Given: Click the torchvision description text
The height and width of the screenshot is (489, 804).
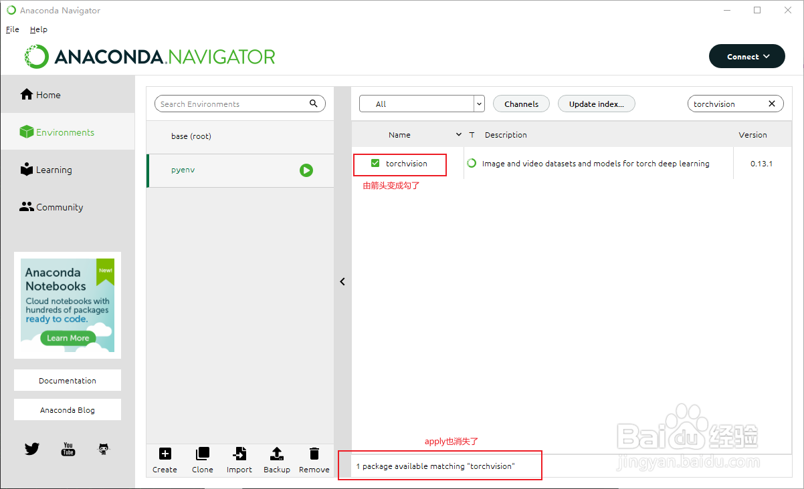Looking at the screenshot, I should (x=595, y=163).
